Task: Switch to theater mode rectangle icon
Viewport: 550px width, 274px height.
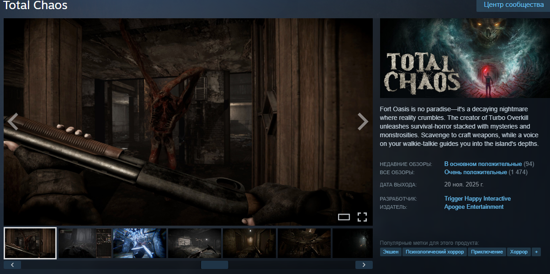Action: coord(344,217)
